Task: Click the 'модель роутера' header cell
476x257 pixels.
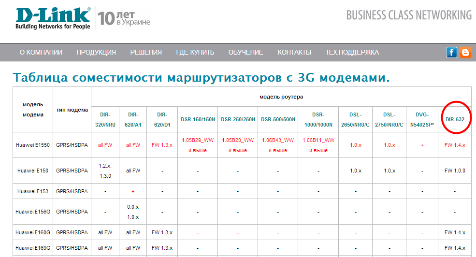Action: point(281,97)
